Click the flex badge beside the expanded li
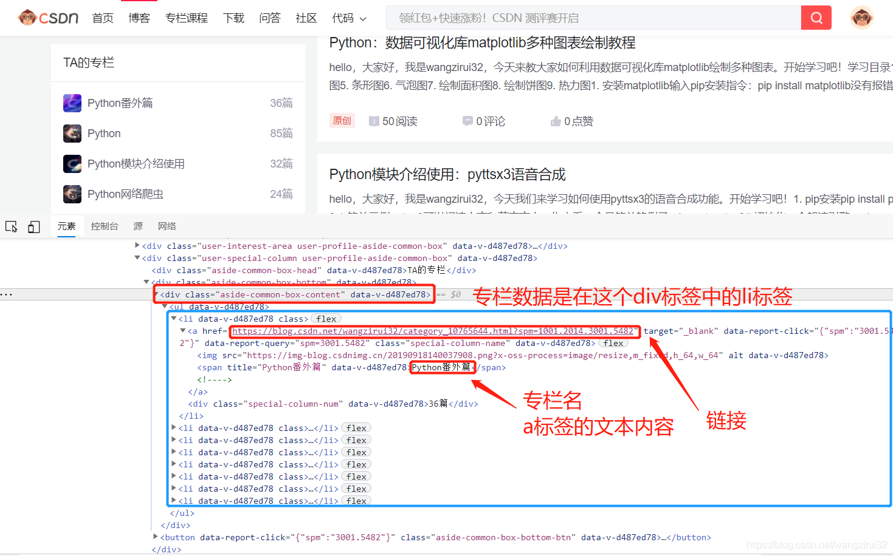Image resolution: width=893 pixels, height=556 pixels. [x=326, y=319]
